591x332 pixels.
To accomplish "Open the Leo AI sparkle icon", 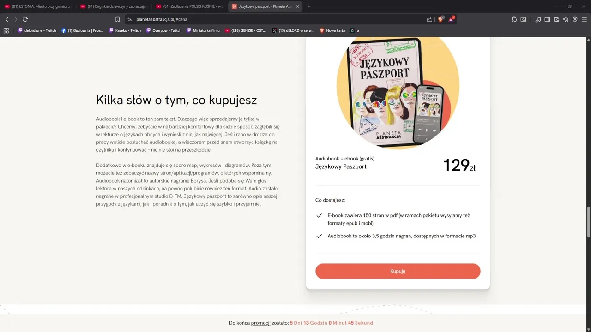I will click(x=566, y=19).
